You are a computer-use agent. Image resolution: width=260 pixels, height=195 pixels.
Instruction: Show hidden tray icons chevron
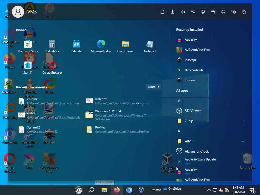[209, 190]
